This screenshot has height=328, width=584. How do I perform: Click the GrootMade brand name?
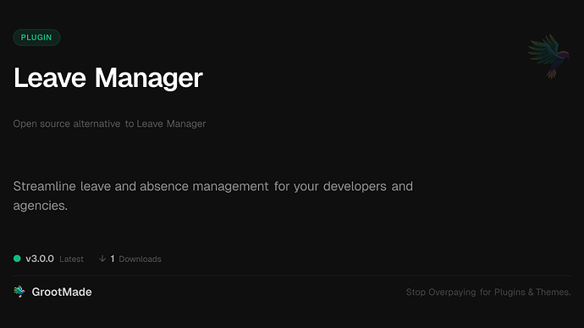pos(62,292)
